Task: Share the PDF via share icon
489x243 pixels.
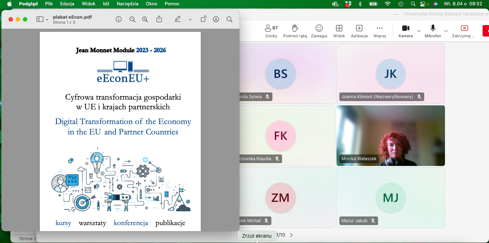Action: tap(159, 19)
